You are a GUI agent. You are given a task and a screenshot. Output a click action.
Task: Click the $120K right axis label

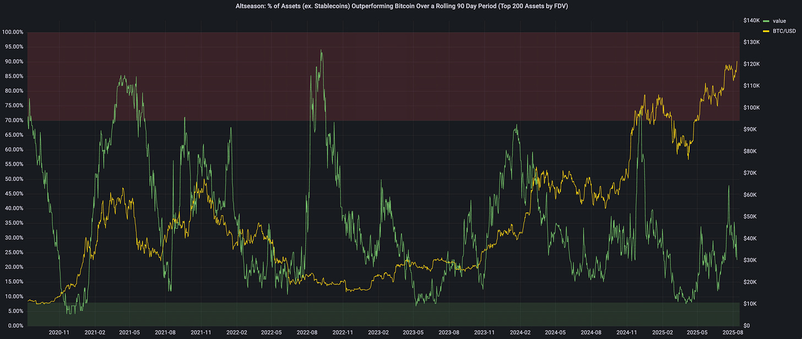(751, 64)
